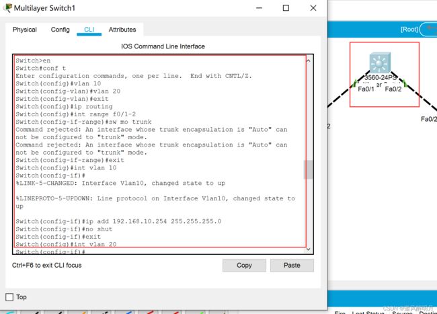The width and height of the screenshot is (437, 314).
Task: Click the '%LINK-5-CHANGED' message line
Action: pos(120,184)
